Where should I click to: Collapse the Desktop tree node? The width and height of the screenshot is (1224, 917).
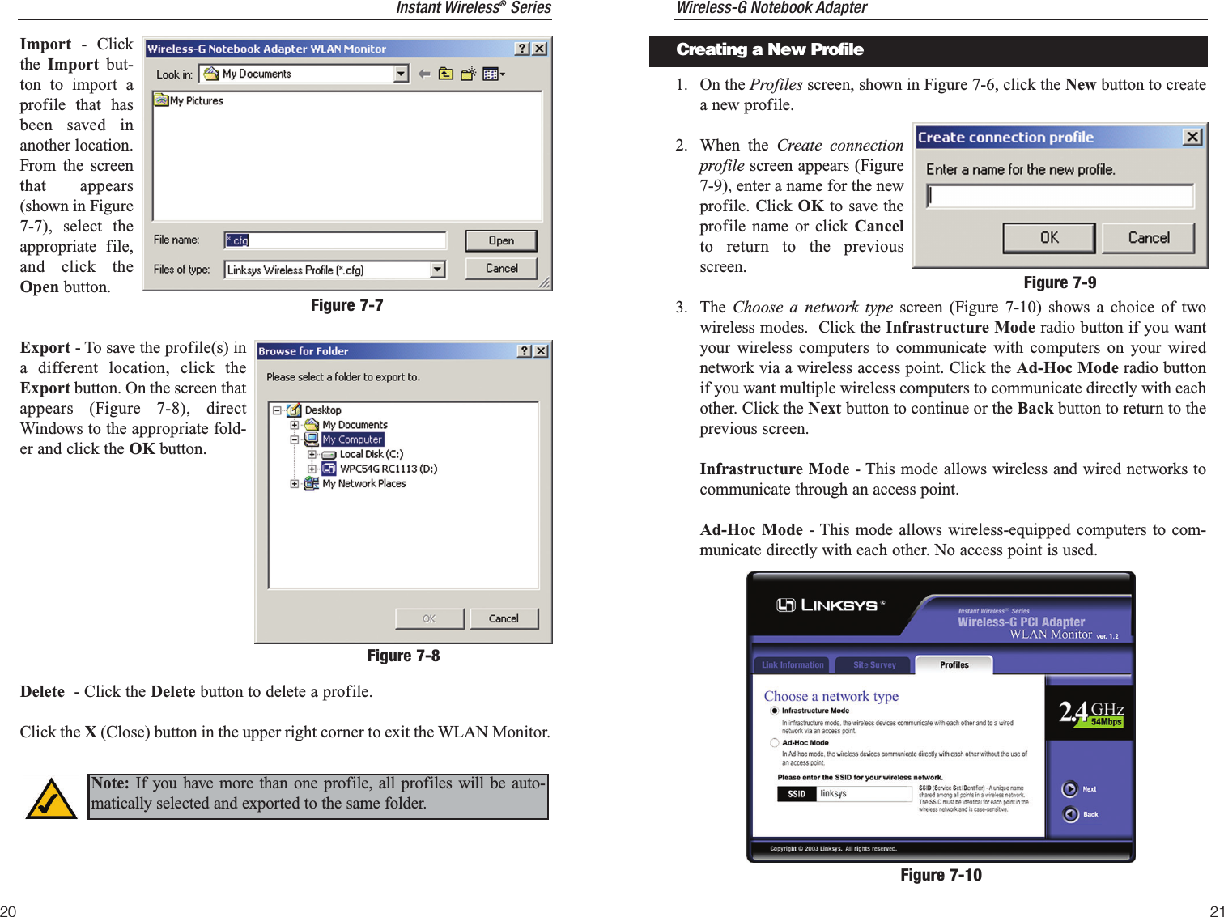click(x=277, y=410)
